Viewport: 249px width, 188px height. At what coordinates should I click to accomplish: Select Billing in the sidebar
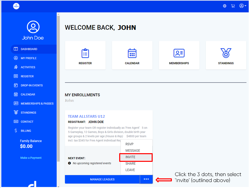tap(26, 131)
